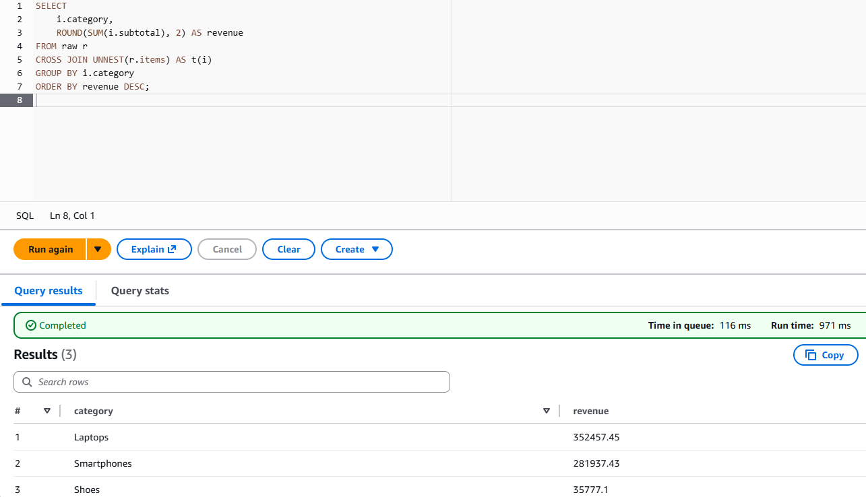Focus the Search rows input field
The image size is (866, 497).
236,382
